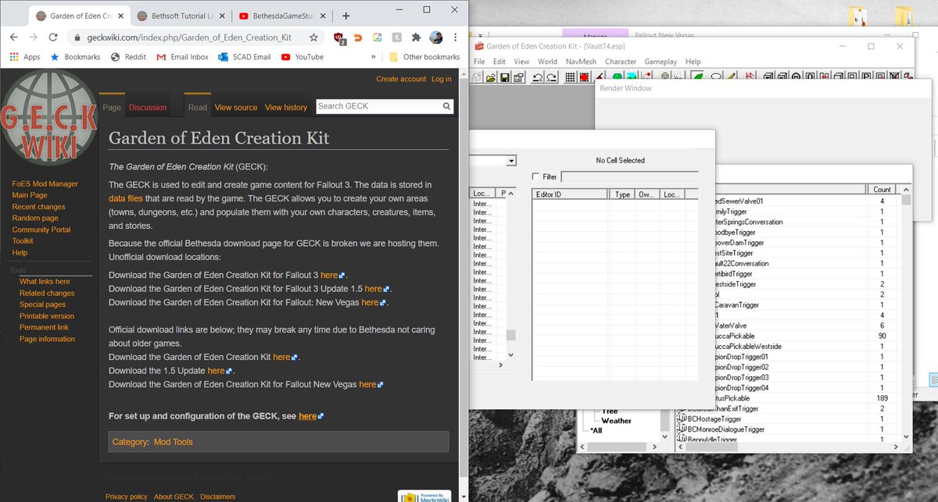This screenshot has height=502, width=938.
Task: Click the Search GECK input field
Action: coord(378,106)
